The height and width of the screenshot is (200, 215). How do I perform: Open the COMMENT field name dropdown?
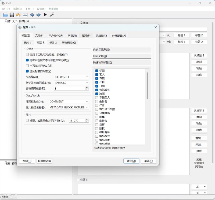69,101
